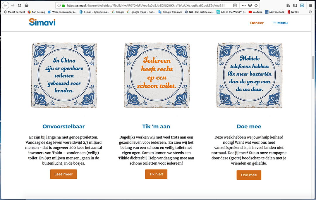Screen dimensions: 316x200
Task: Bookmark this page with the star icon
Action: (256, 5)
